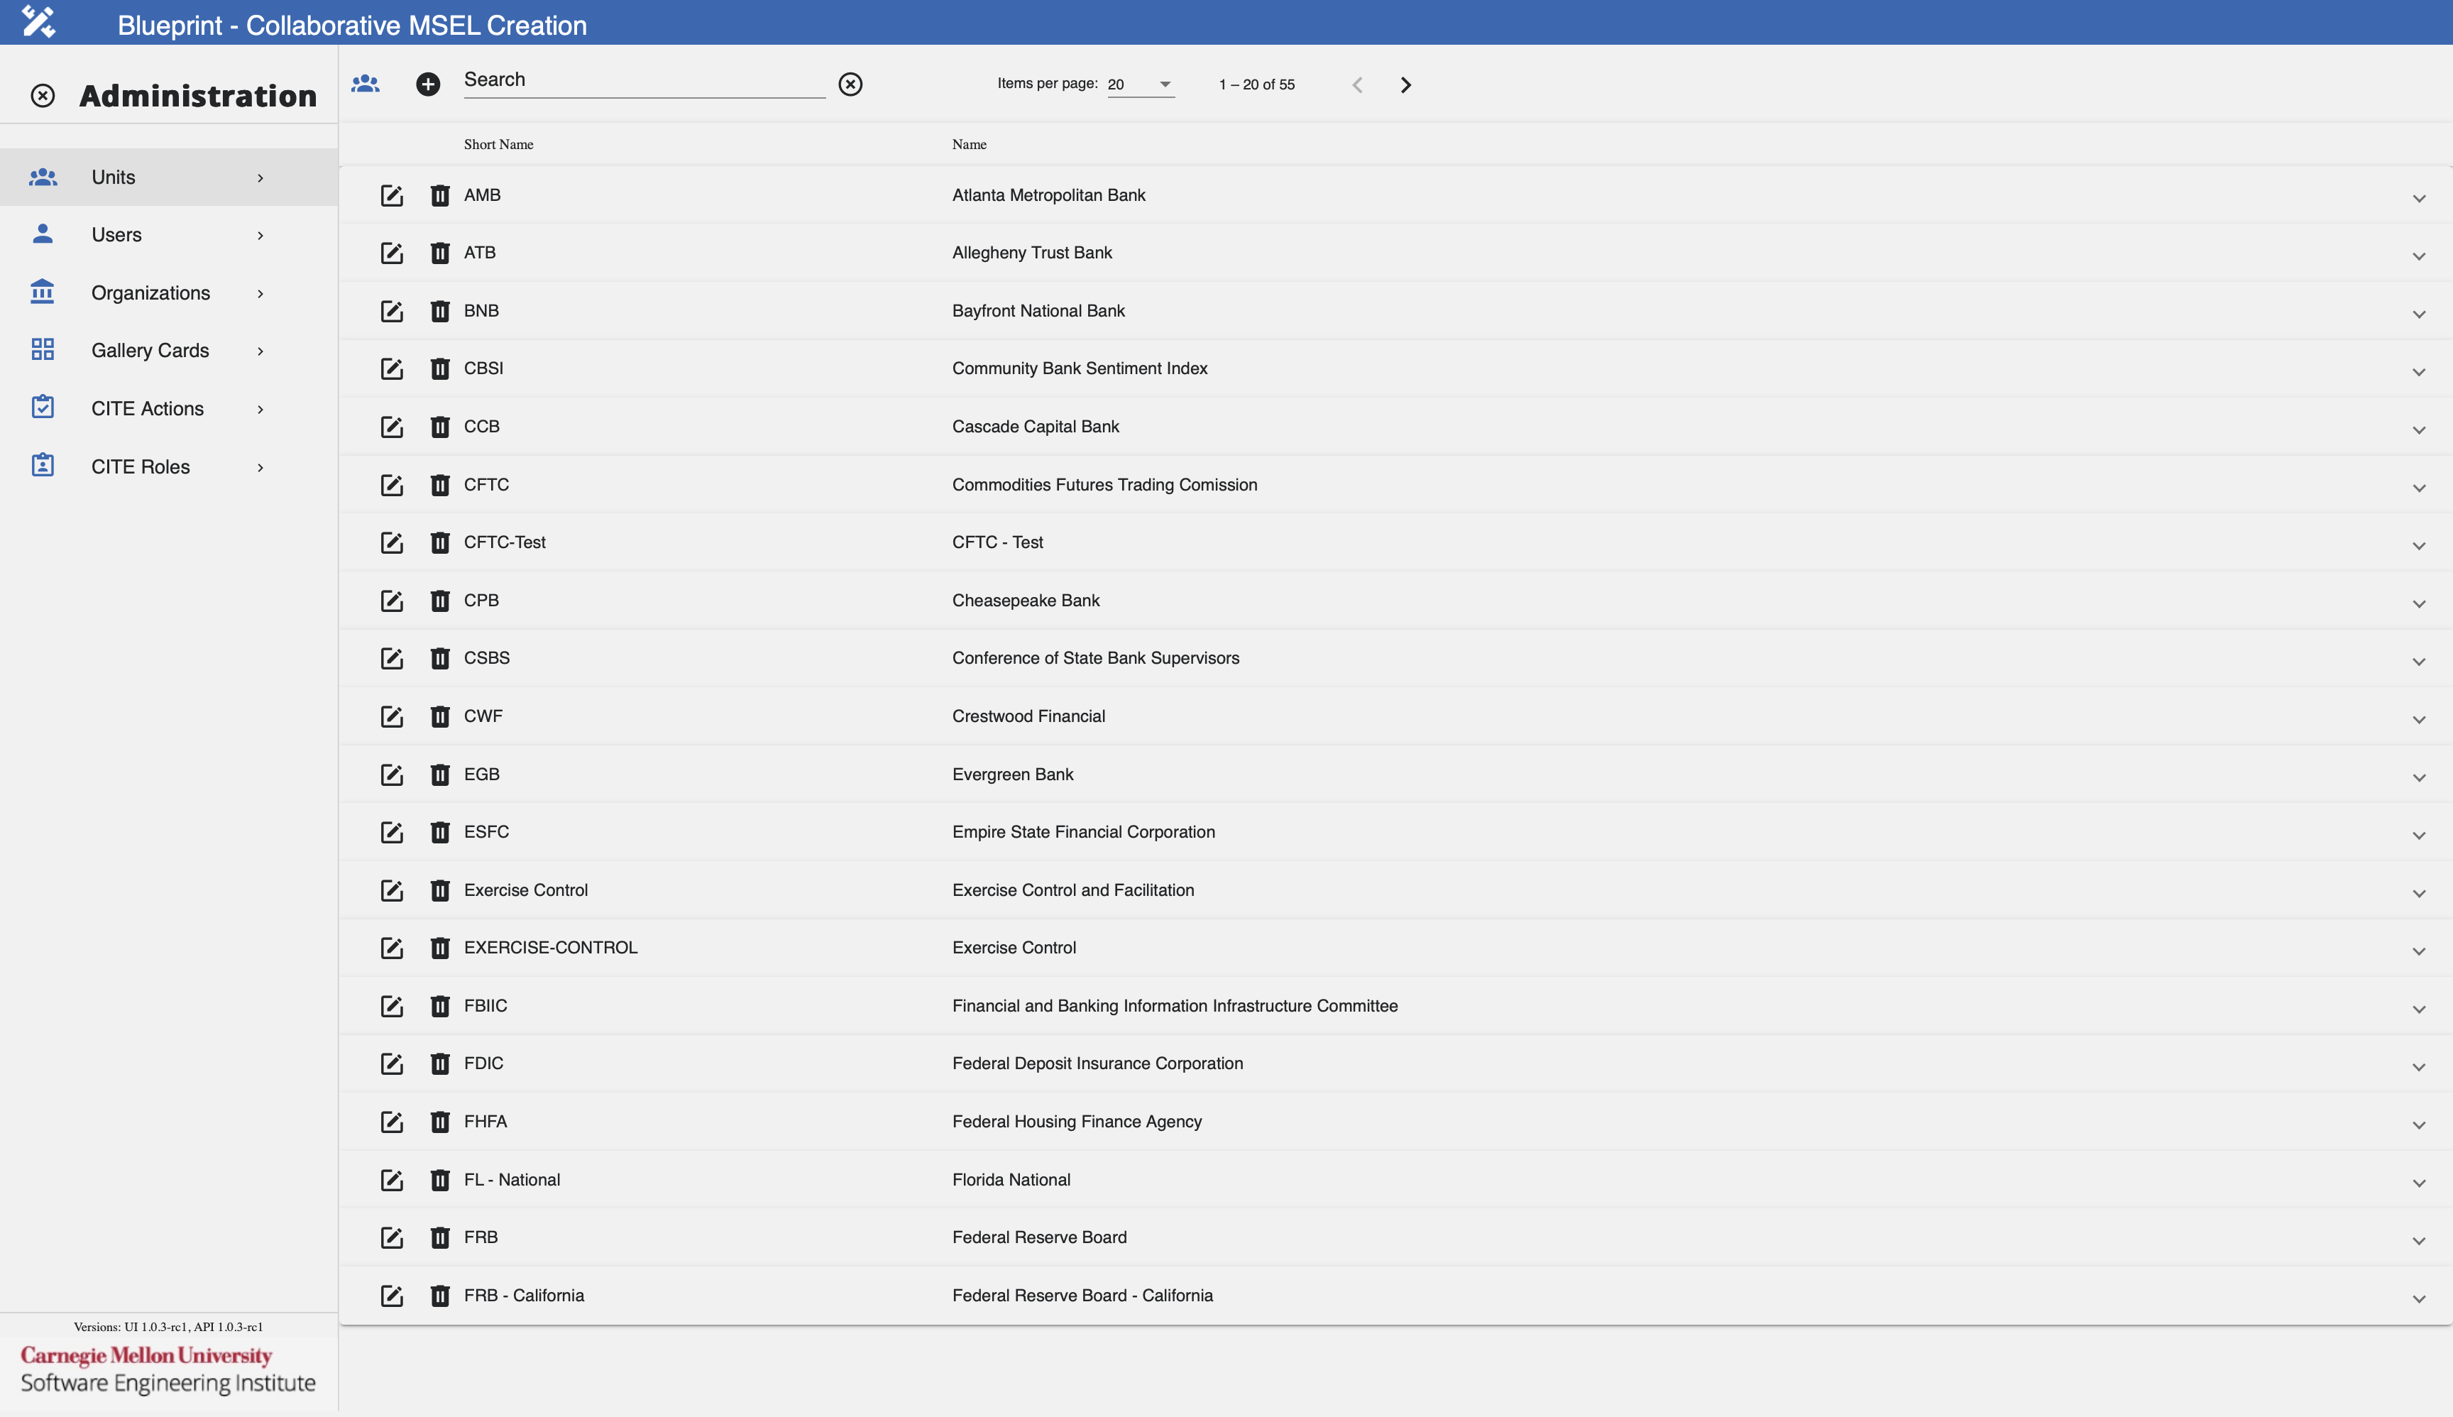This screenshot has height=1417, width=2453.
Task: Select the Units icon in the sidebar
Action: click(x=43, y=176)
